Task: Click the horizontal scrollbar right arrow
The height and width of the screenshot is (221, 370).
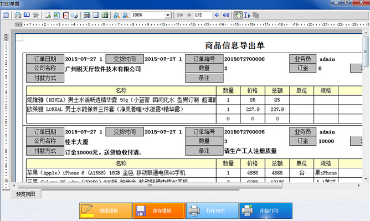Action: tap(359, 186)
